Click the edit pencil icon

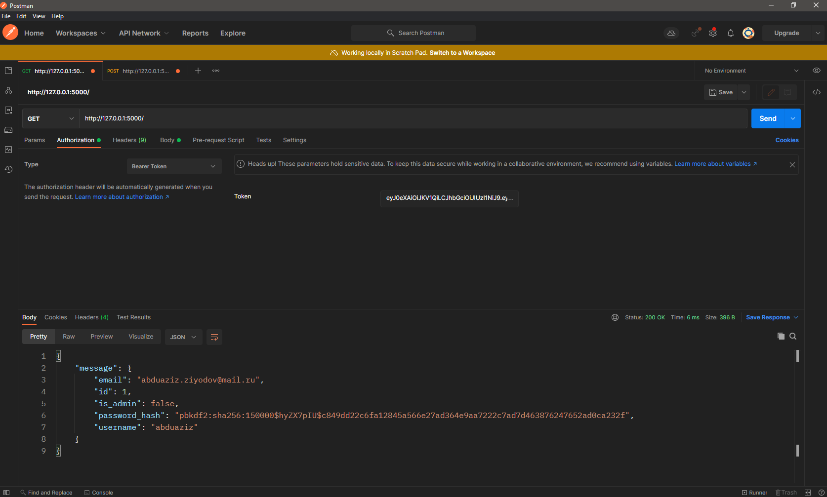coord(771,92)
